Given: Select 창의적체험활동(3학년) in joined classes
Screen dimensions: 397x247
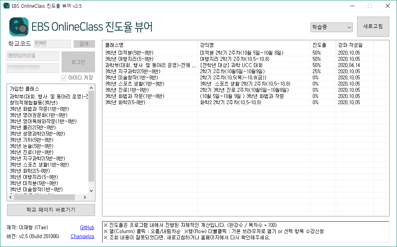Looking at the screenshot, I should 34,103.
